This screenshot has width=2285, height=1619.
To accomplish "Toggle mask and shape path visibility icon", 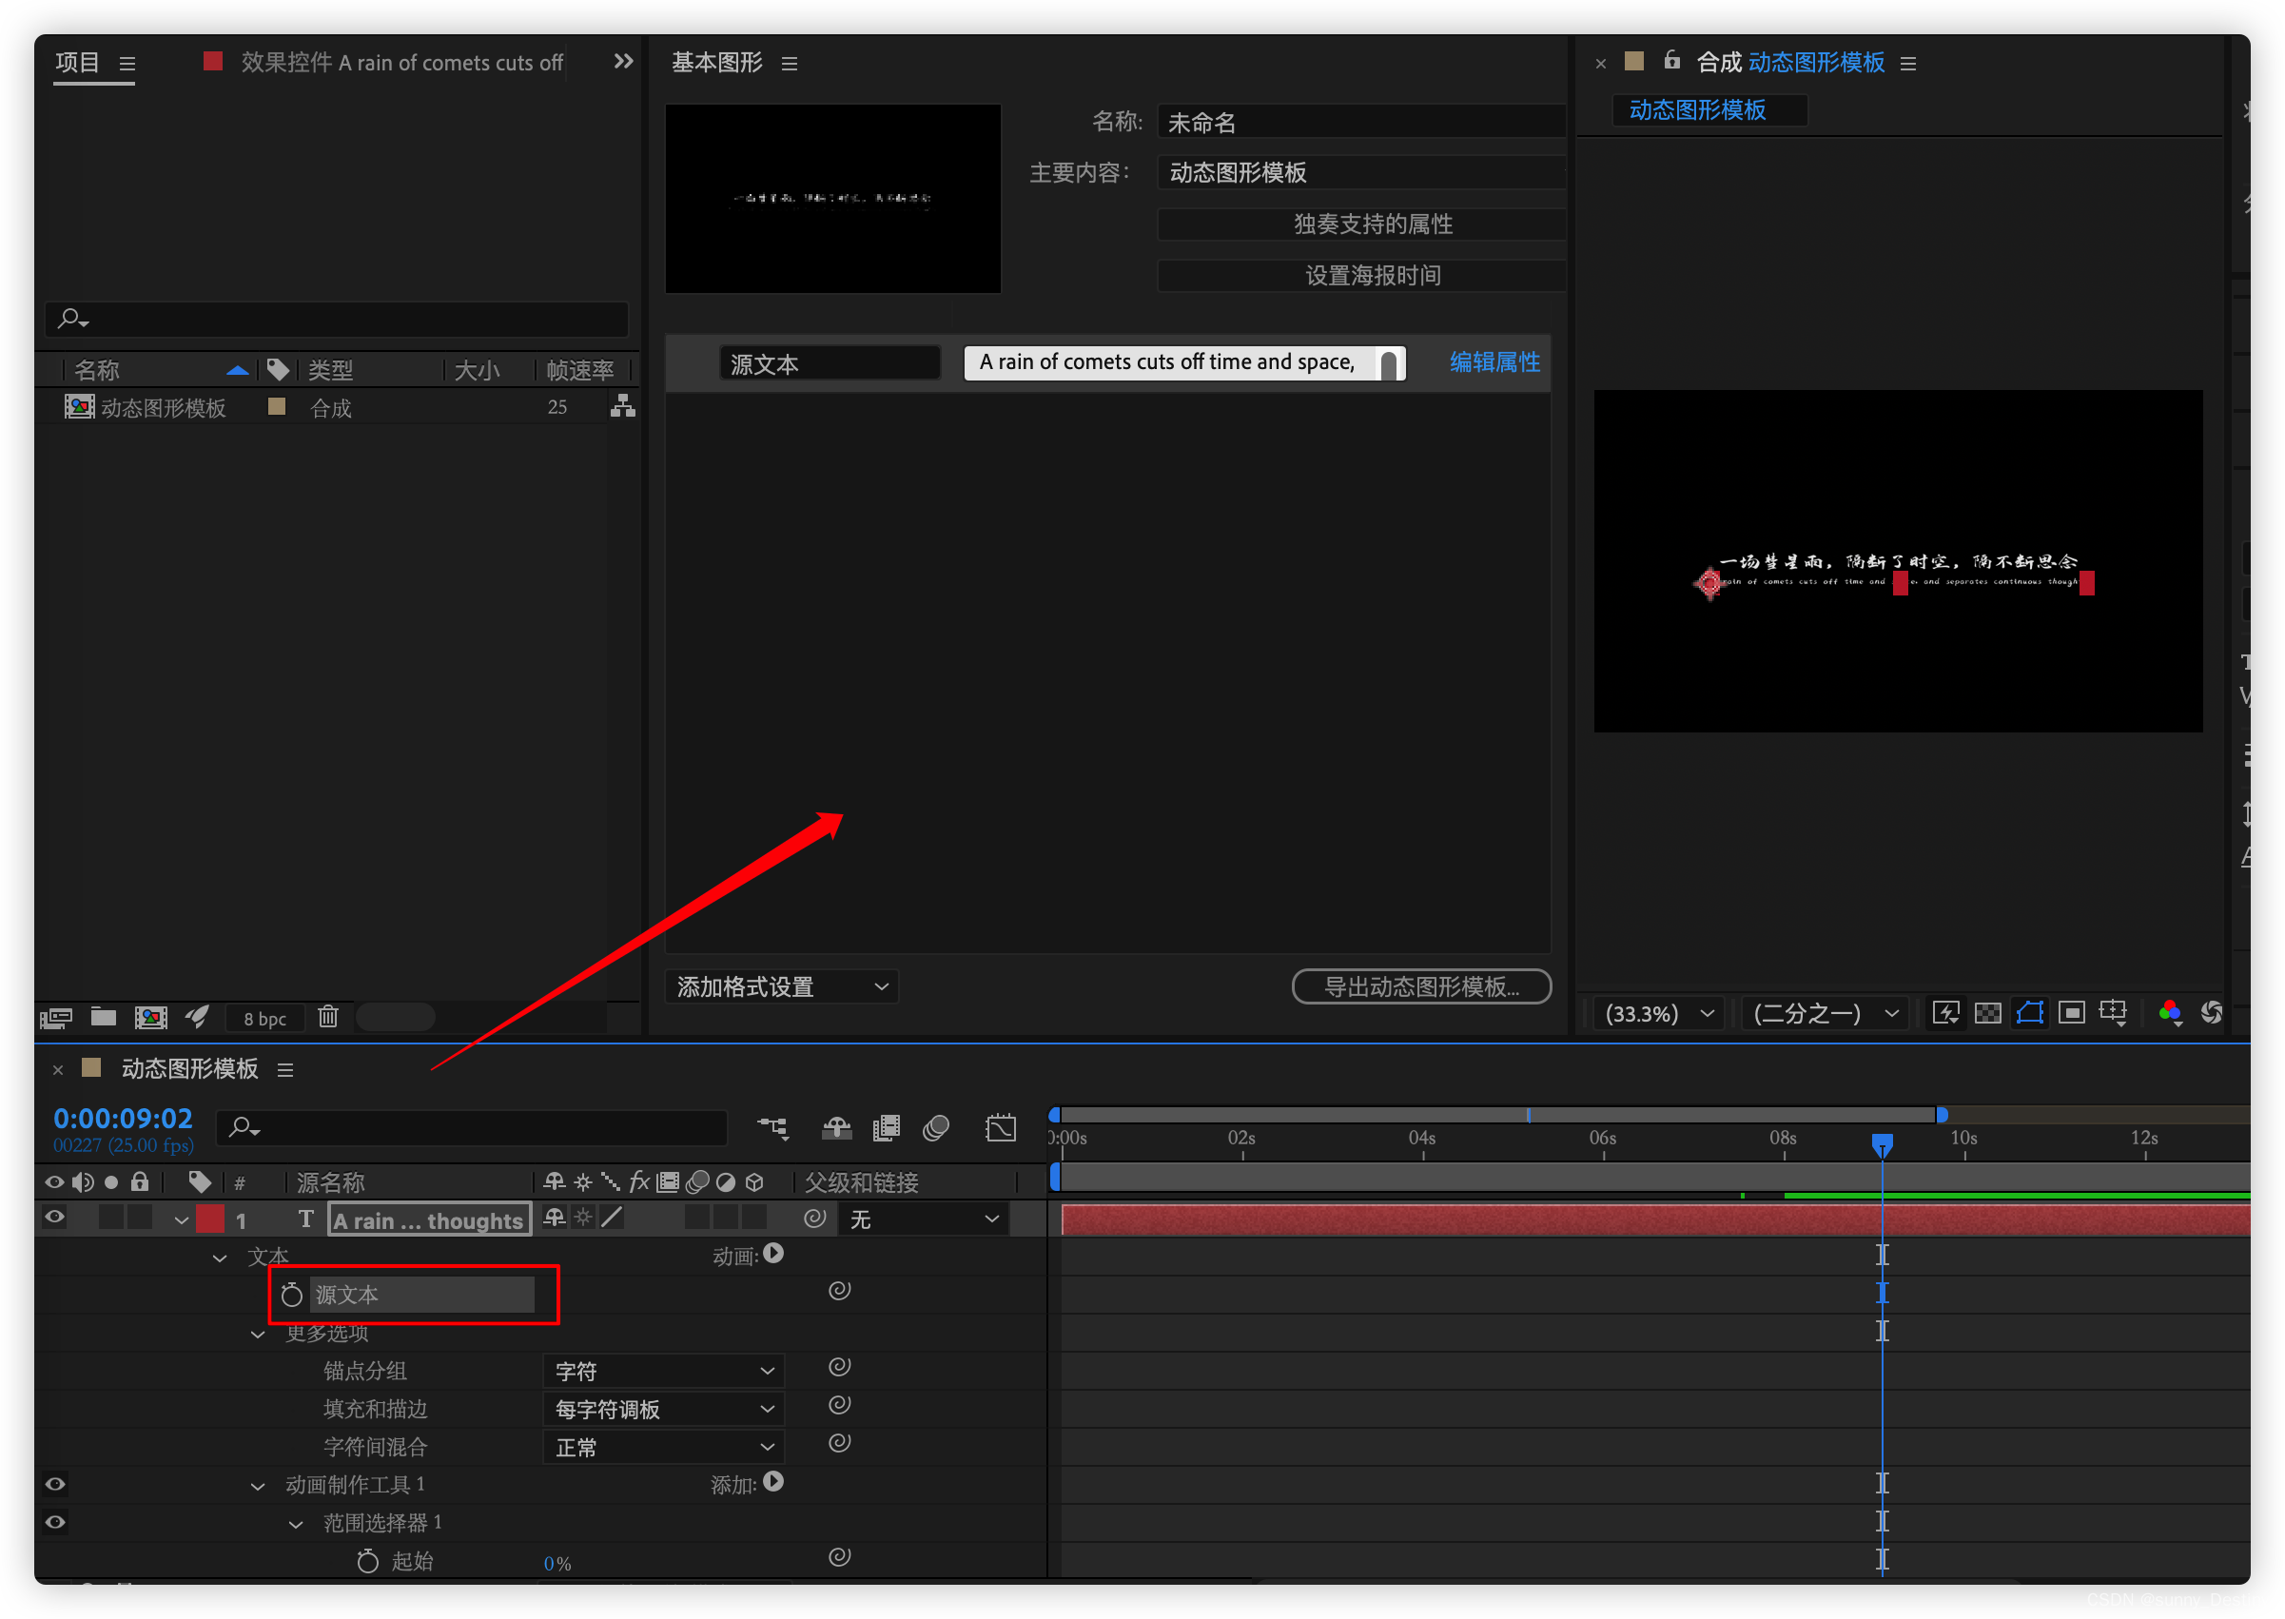I will (2031, 1014).
